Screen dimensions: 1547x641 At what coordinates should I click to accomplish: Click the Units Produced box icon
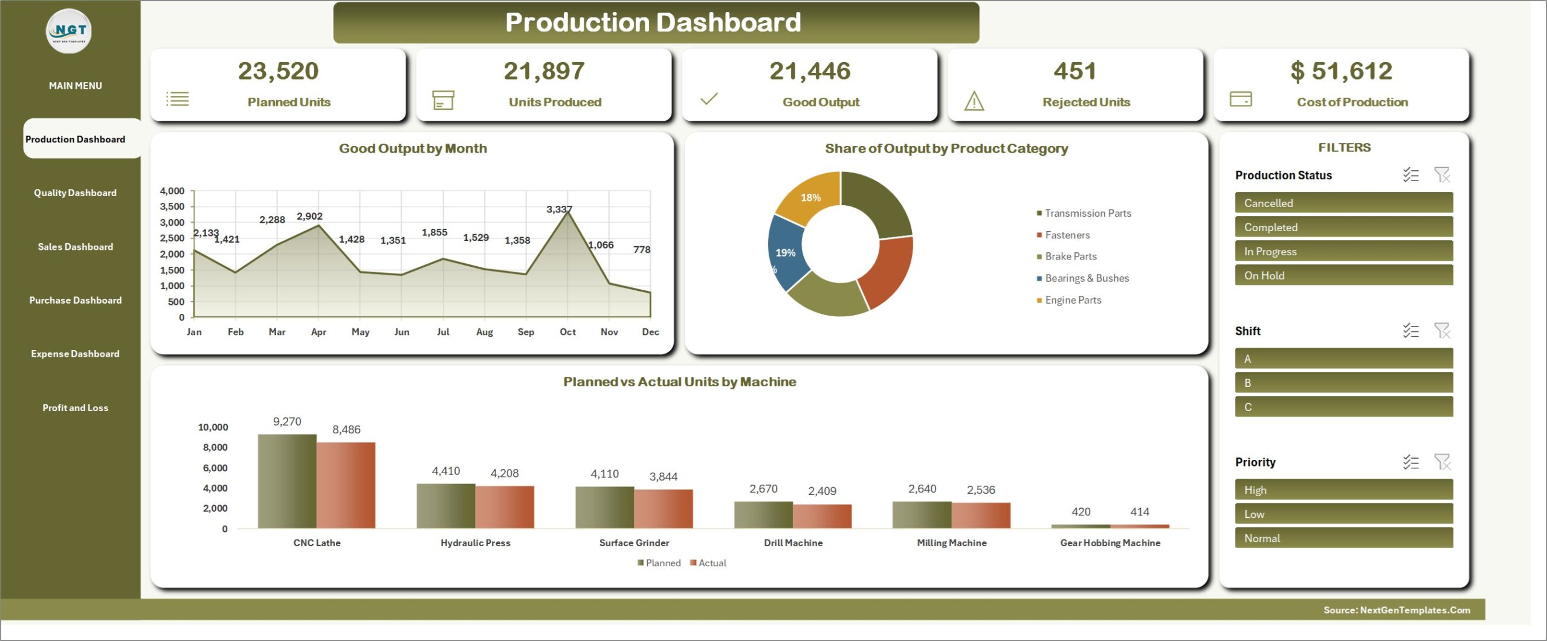[444, 100]
